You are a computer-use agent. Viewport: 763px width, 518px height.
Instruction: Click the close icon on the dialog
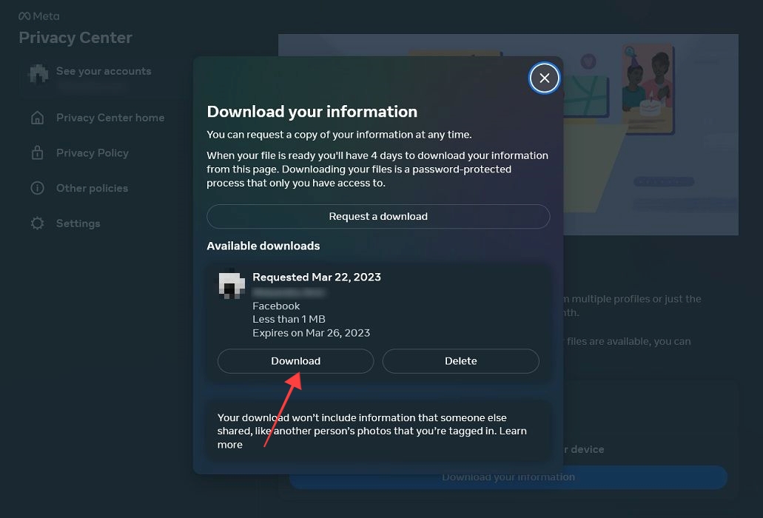point(544,77)
